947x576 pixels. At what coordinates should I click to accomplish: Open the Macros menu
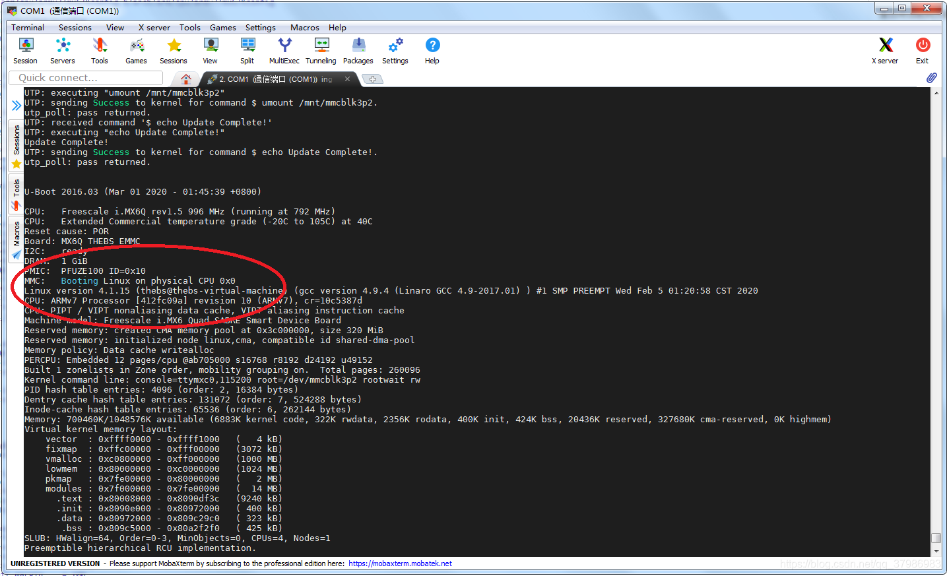[304, 27]
